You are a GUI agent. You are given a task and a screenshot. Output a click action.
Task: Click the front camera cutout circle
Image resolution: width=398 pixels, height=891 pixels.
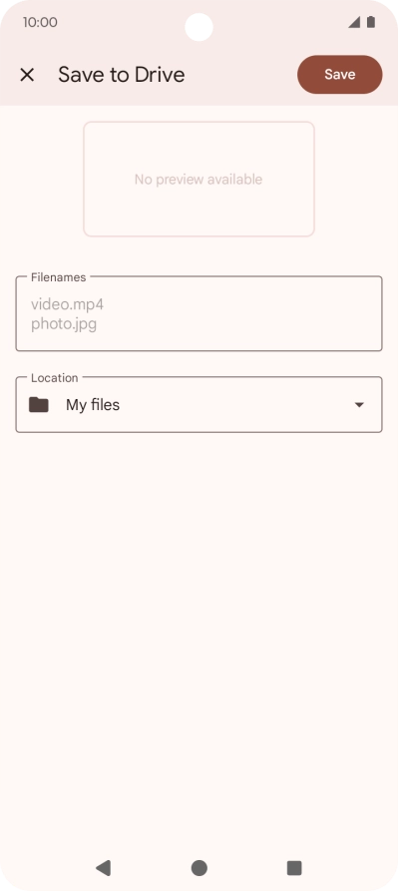(x=199, y=27)
